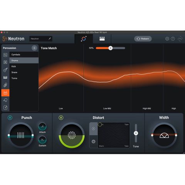Click the right handle of the Width dial
185x185 pixels.
[176, 135]
